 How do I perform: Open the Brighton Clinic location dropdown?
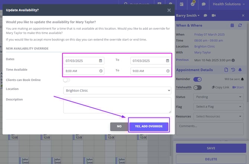tap(117, 90)
